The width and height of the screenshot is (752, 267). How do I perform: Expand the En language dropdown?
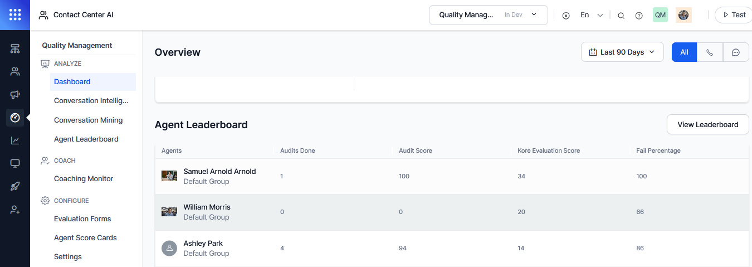coord(592,15)
